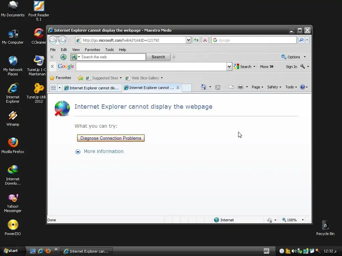This screenshot has height=256, width=342.
Task: Open the Favorites menu in menu bar
Action: (x=92, y=50)
